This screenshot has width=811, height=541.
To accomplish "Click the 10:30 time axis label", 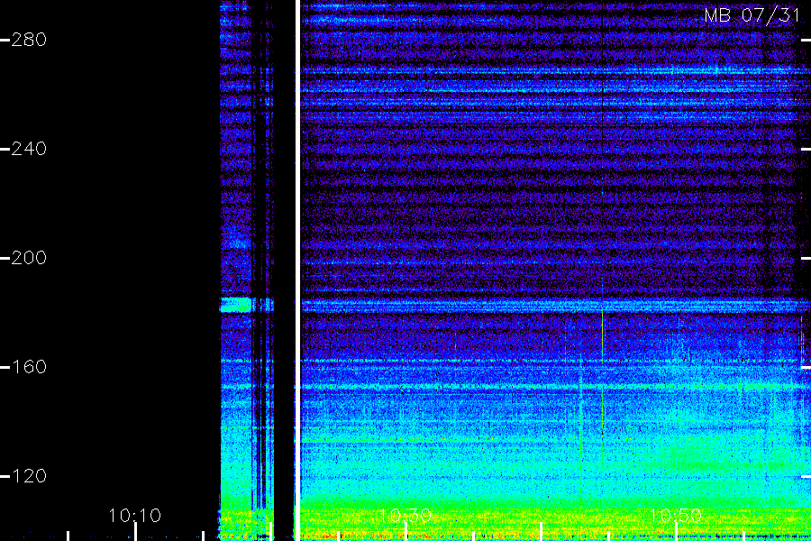I will 405,516.
